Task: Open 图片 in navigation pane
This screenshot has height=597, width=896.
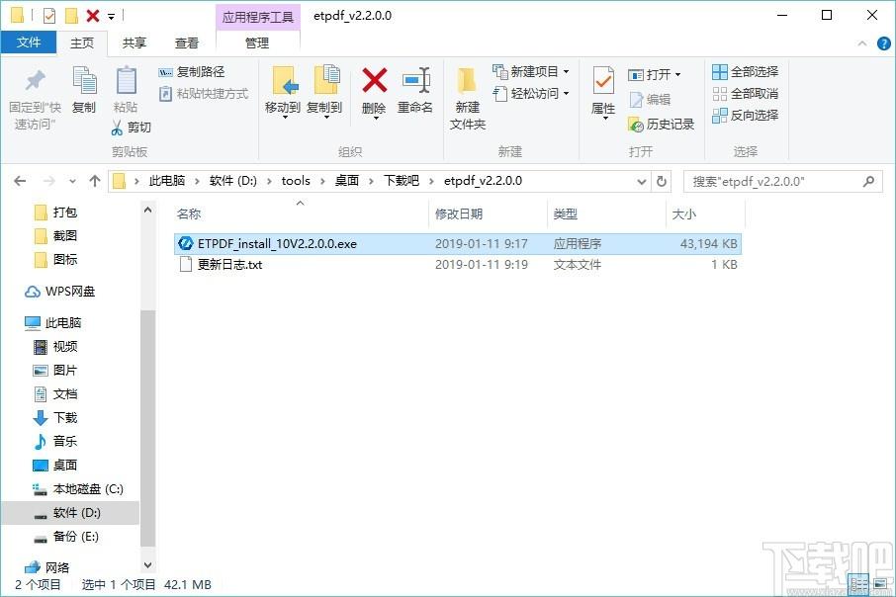Action: [x=55, y=371]
